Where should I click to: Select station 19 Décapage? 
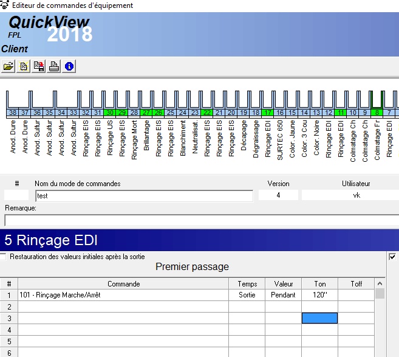244,113
